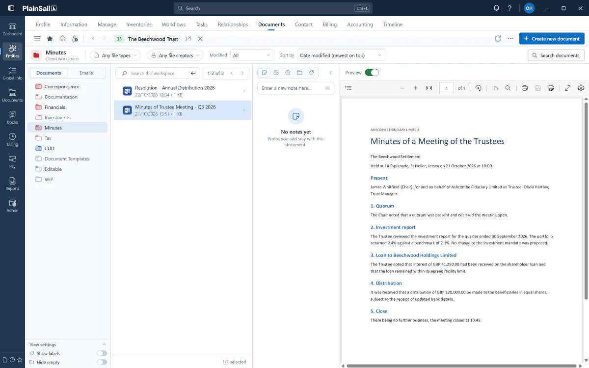The width and height of the screenshot is (589, 368).
Task: Open the Relationships tab
Action: click(x=233, y=25)
